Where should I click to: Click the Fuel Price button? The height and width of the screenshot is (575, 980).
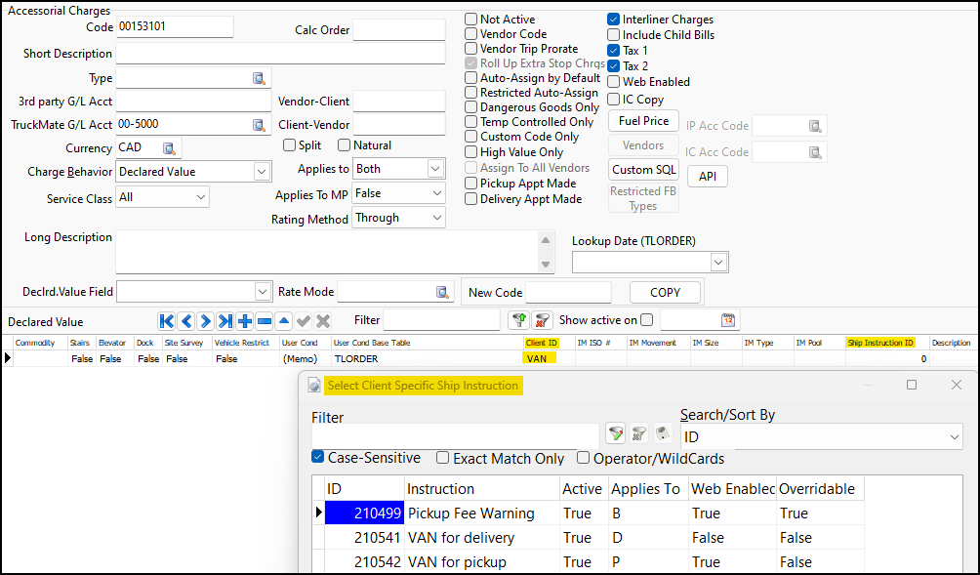643,121
